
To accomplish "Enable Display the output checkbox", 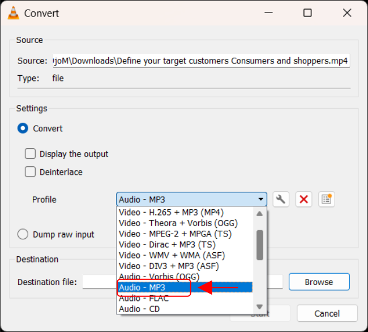I will [x=30, y=154].
